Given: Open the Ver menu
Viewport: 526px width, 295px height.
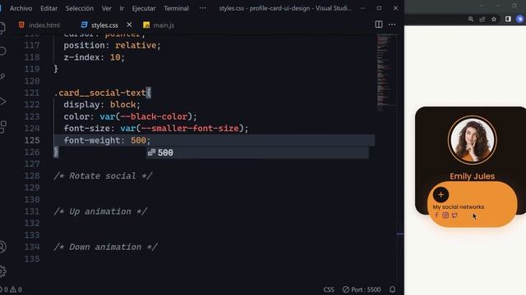Looking at the screenshot, I should click(x=106, y=8).
